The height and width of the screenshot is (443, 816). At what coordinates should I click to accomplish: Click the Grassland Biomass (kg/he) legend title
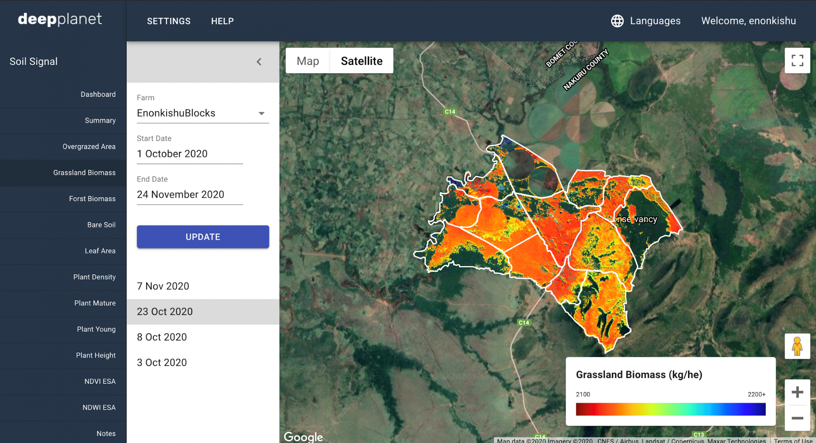tap(639, 375)
